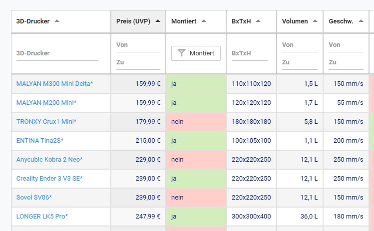Focus the Geschw. Von filter field
The image size is (374, 231).
pos(346,45)
